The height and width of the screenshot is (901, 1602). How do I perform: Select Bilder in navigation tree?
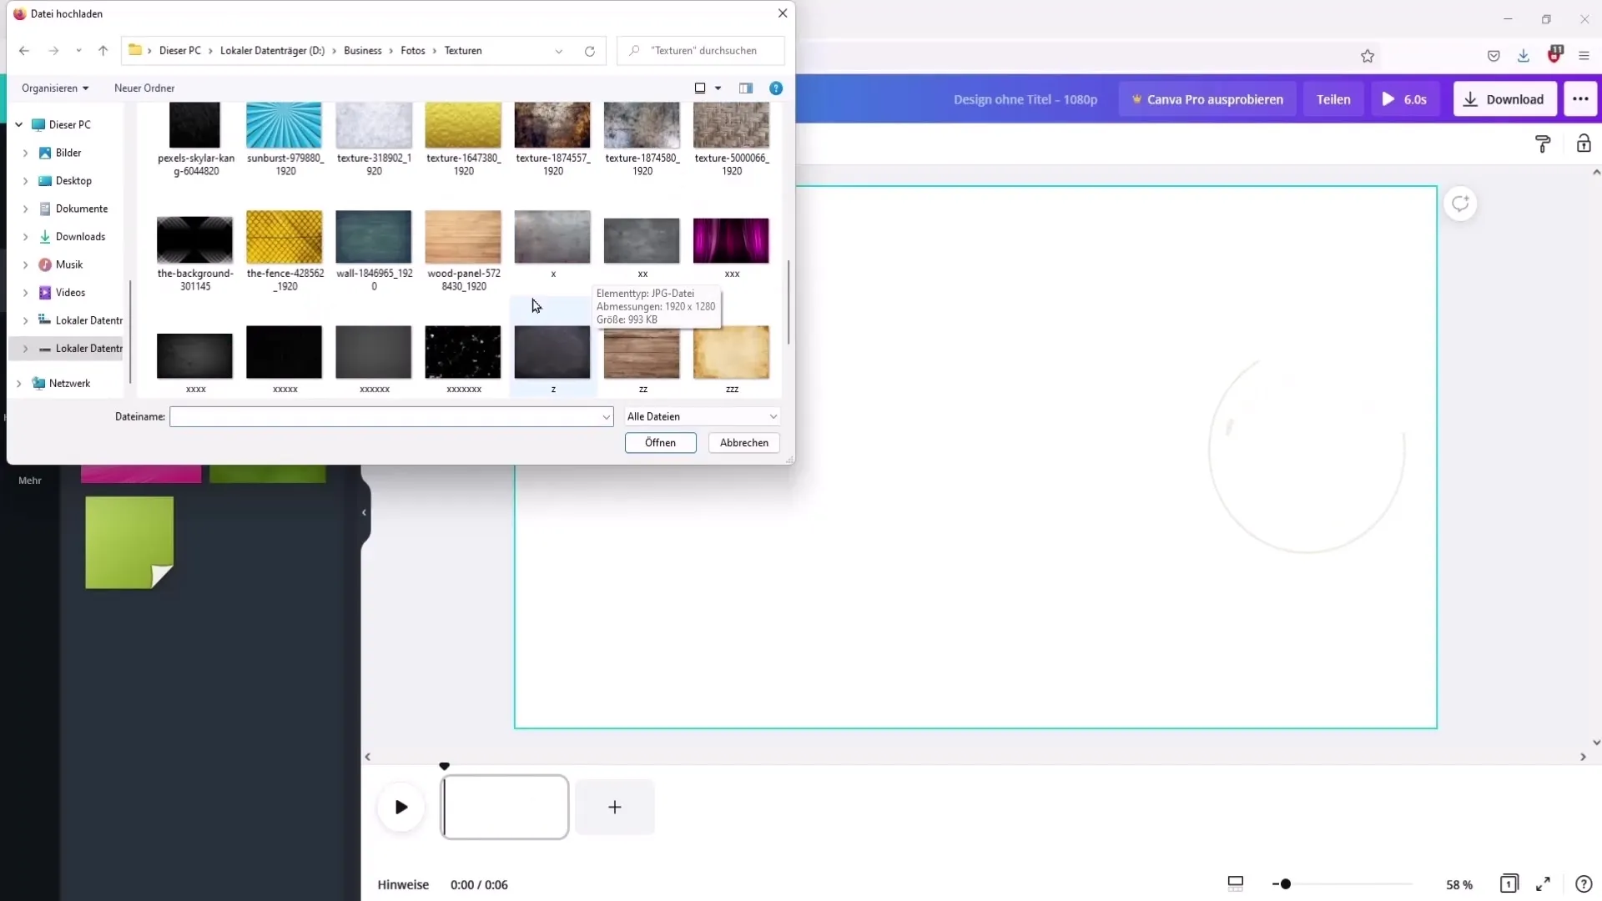pyautogui.click(x=68, y=153)
